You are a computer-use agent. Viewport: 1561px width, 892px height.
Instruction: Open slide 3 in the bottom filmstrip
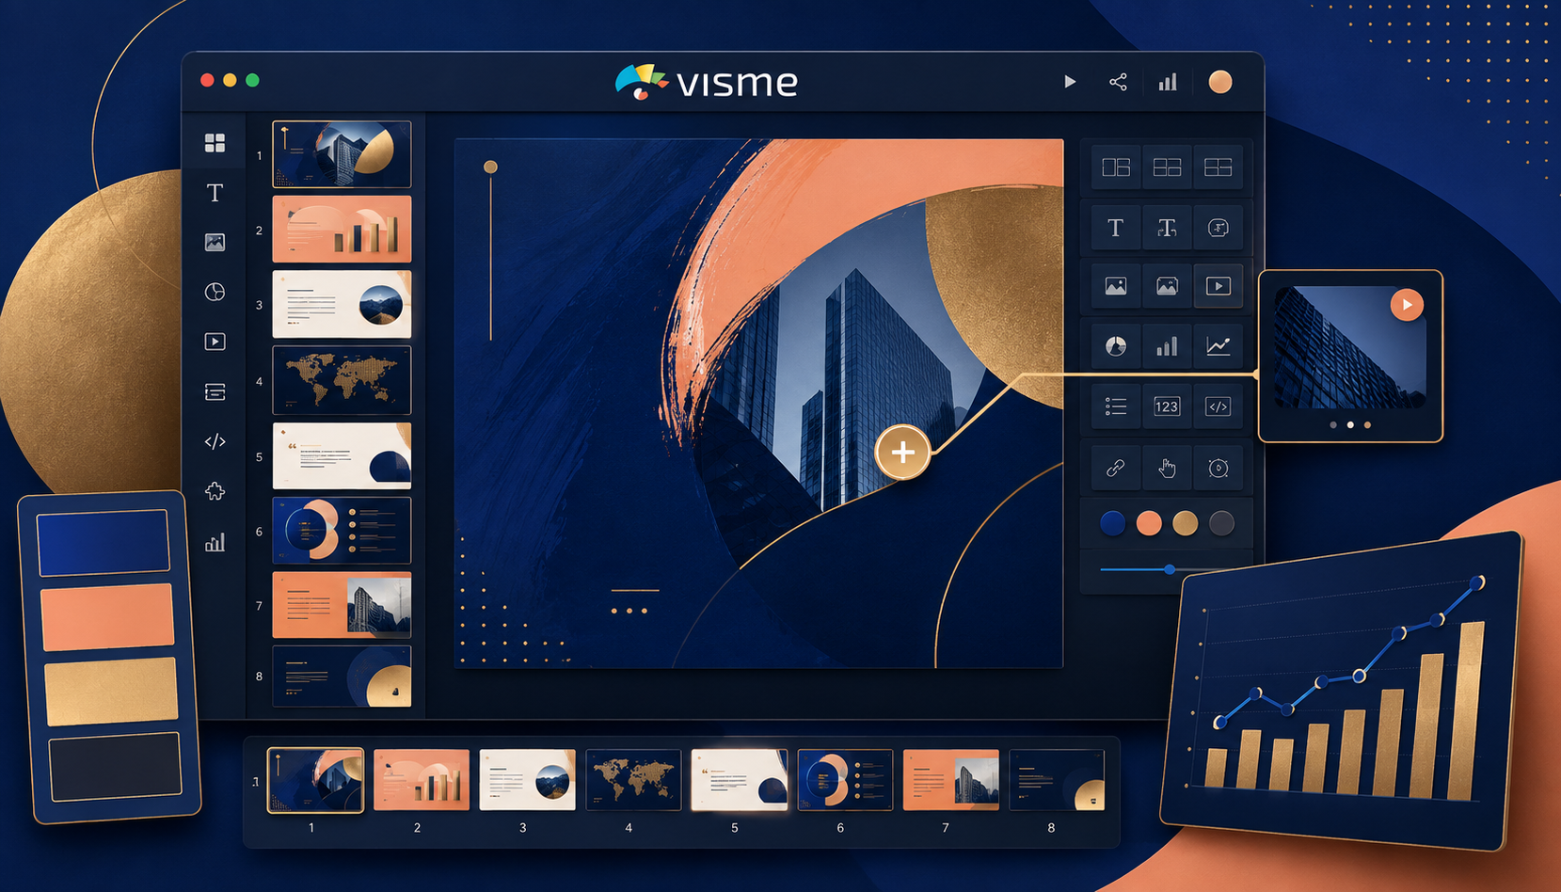point(527,780)
